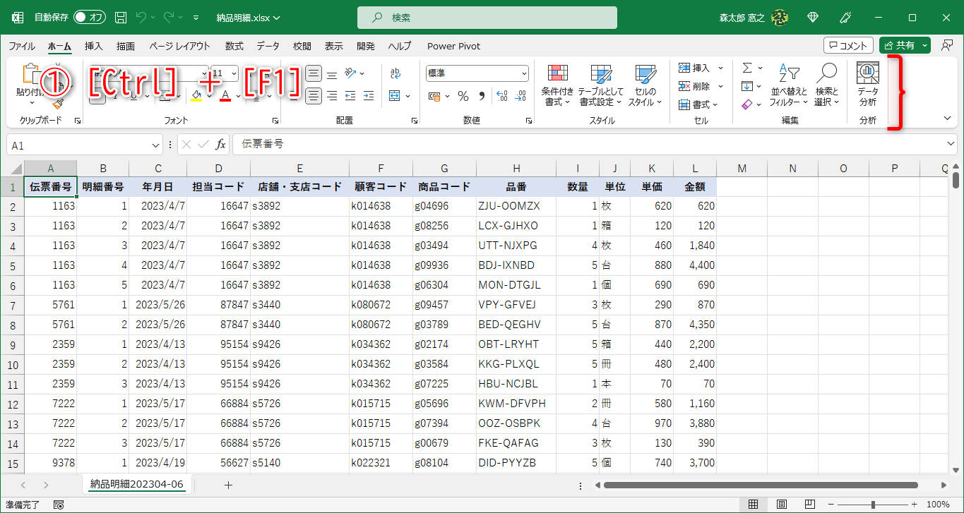Select テーブルとして書式設定 format as table
Image resolution: width=964 pixels, height=513 pixels.
[x=601, y=85]
